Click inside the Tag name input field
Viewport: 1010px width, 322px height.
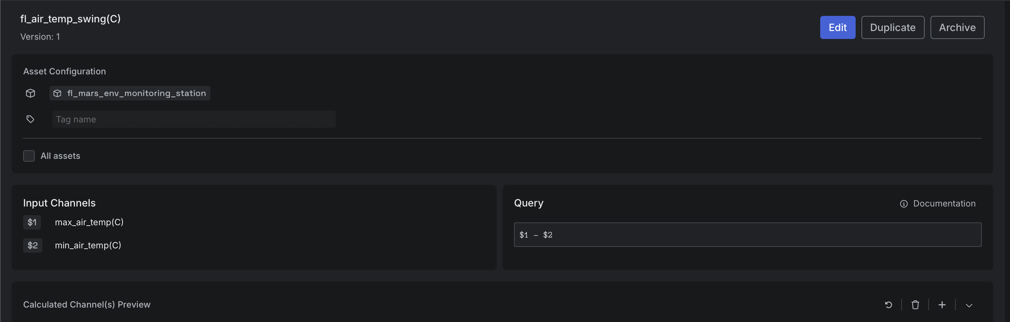coord(194,119)
